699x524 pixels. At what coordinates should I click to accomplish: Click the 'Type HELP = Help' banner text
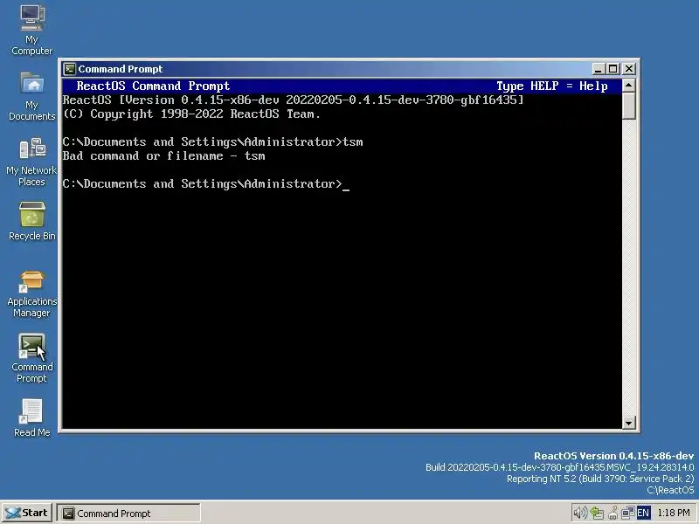[x=552, y=86]
